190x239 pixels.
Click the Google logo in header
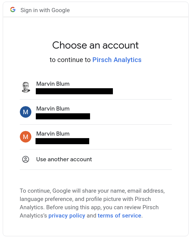13,10
